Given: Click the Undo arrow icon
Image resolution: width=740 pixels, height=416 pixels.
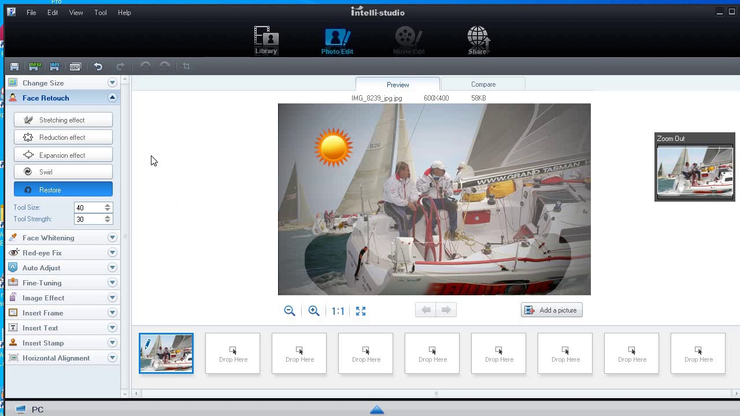Looking at the screenshot, I should click(x=98, y=67).
